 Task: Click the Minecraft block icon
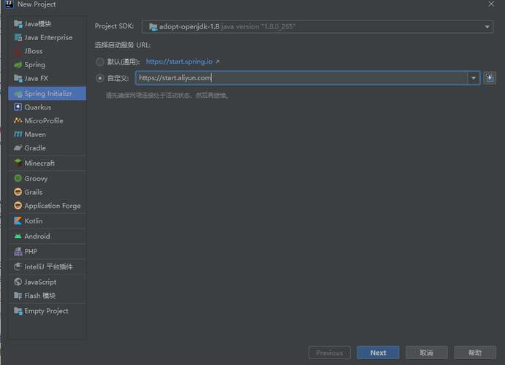(18, 164)
